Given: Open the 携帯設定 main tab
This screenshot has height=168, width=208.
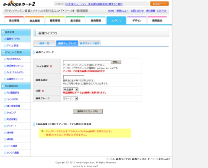Looking at the screenshot, I should tap(157, 20).
